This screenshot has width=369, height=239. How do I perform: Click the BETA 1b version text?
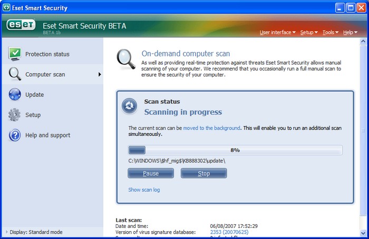pyautogui.click(x=52, y=33)
